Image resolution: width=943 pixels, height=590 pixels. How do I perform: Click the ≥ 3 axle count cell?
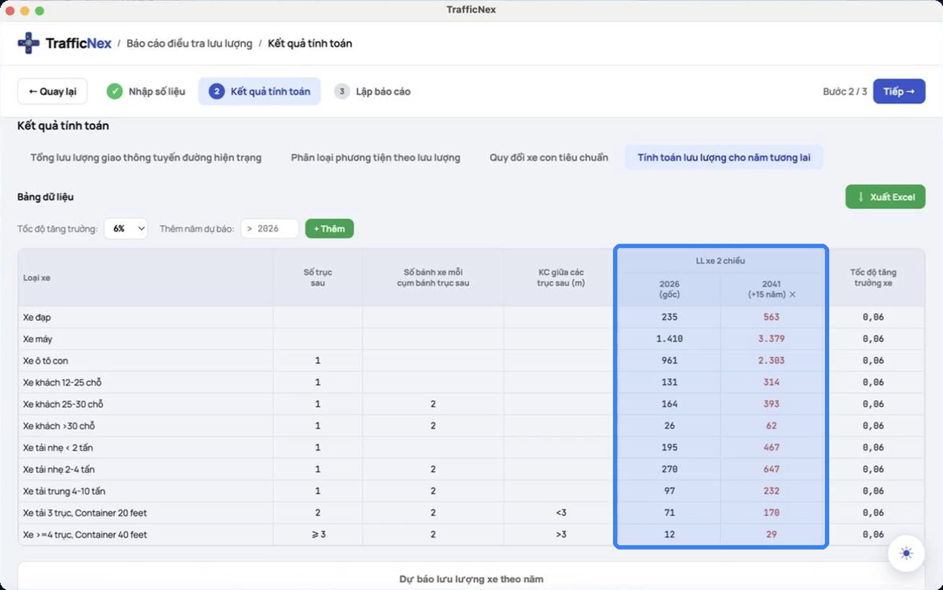pyautogui.click(x=318, y=534)
